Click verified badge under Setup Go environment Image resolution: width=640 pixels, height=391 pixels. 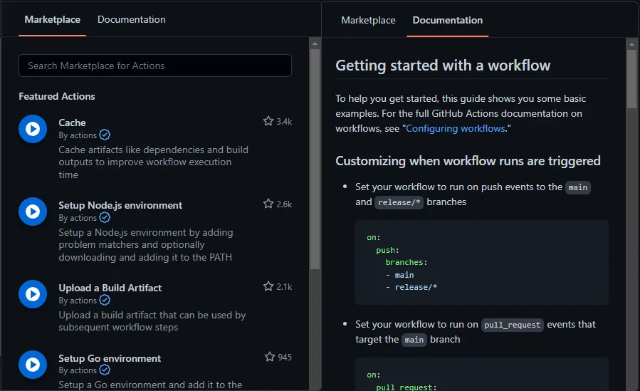105,370
